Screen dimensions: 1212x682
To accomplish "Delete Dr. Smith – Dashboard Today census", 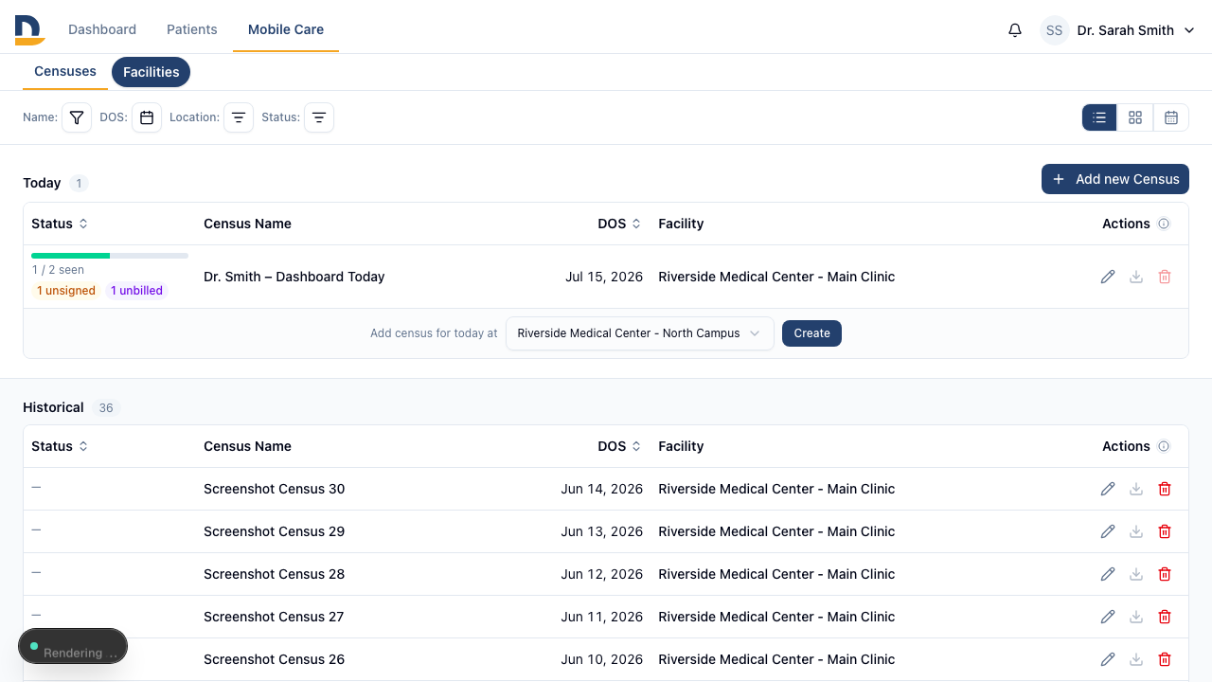I will (1165, 277).
